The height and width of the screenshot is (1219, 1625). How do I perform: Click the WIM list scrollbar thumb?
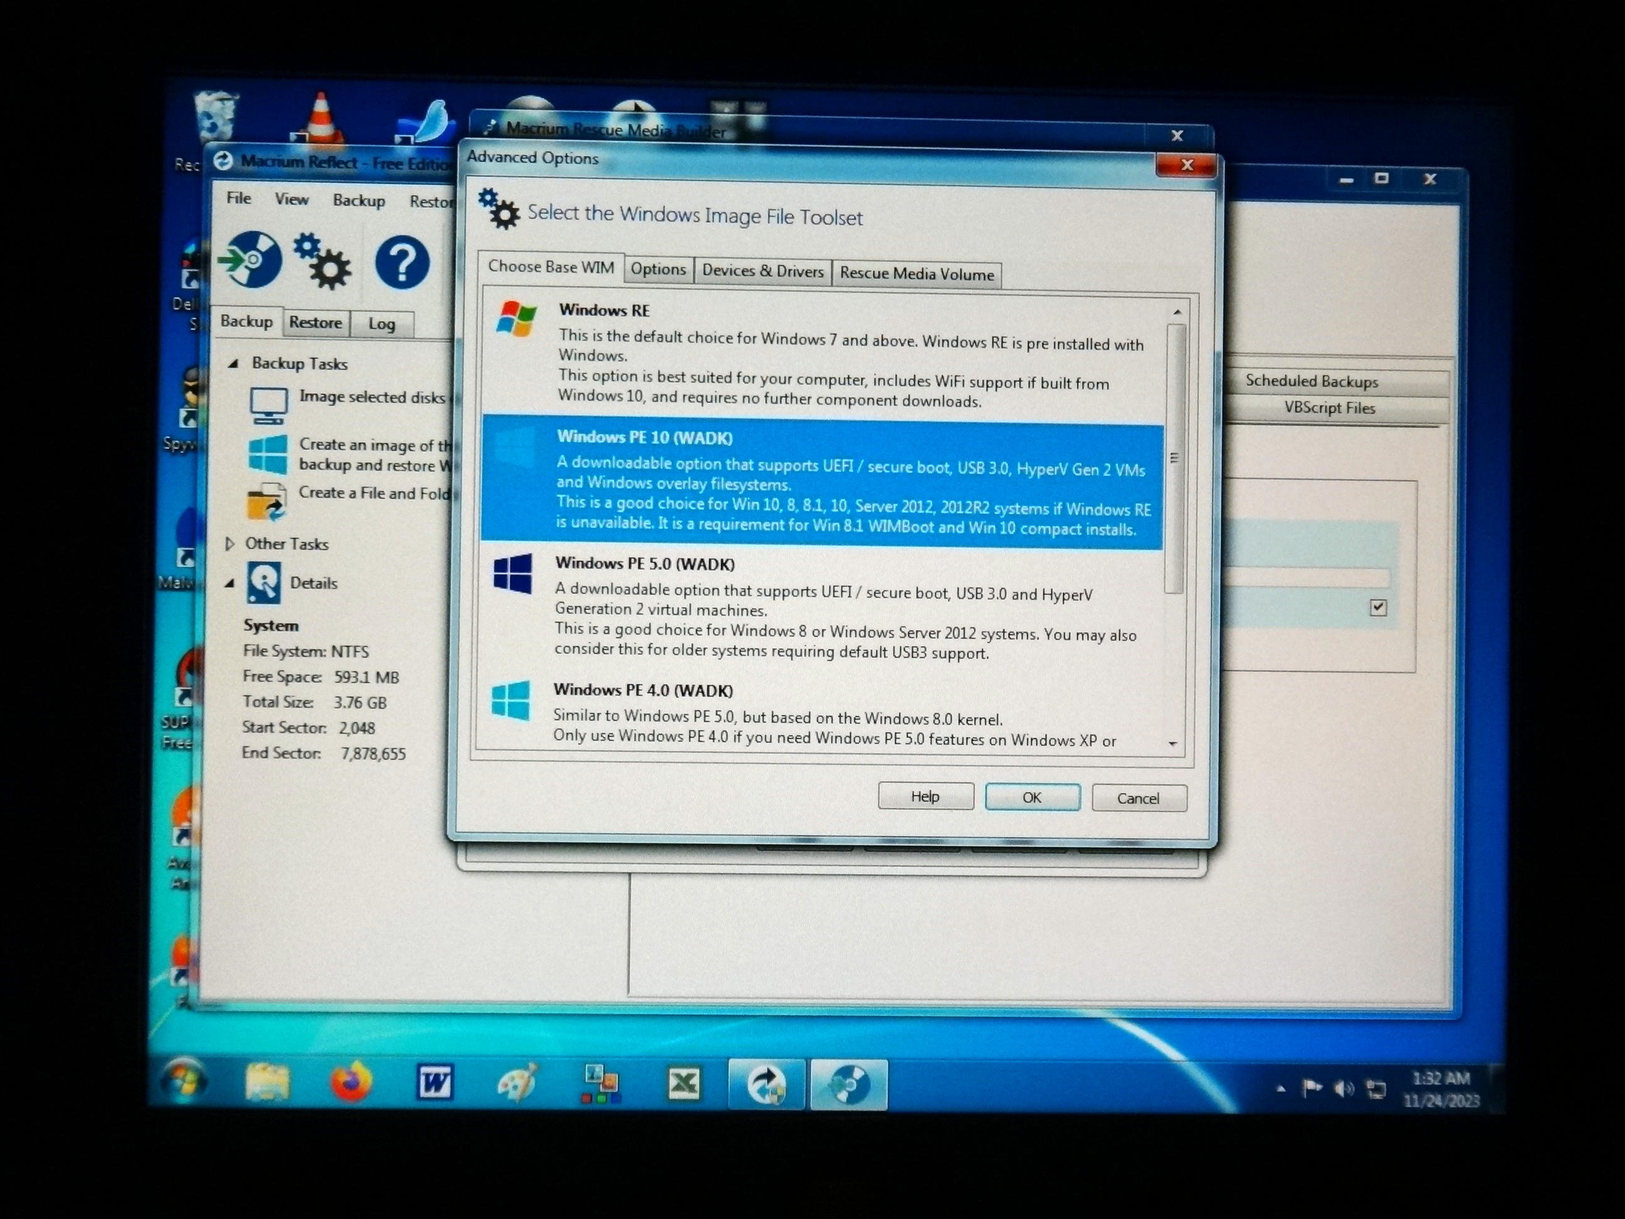(x=1175, y=458)
